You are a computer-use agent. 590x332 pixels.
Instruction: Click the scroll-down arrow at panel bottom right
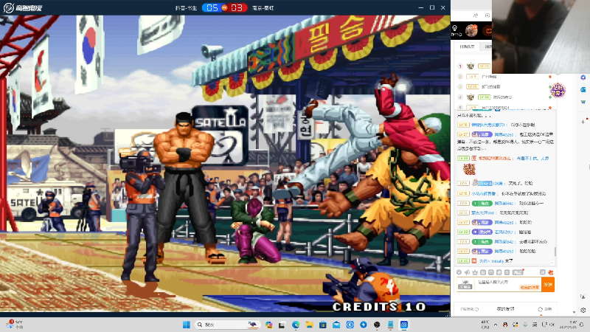pos(574,312)
